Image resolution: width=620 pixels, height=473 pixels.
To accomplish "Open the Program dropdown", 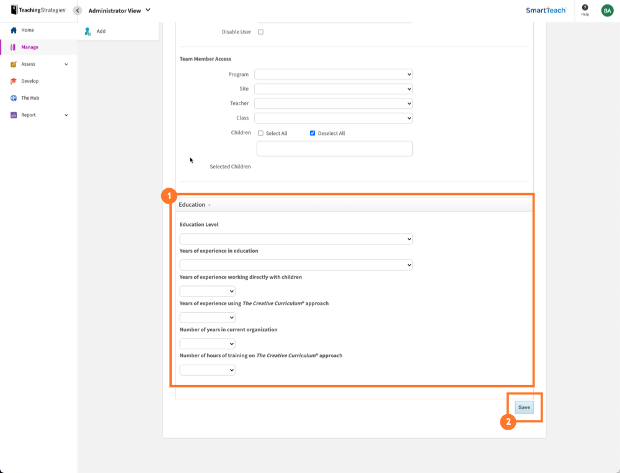I will pos(334,74).
